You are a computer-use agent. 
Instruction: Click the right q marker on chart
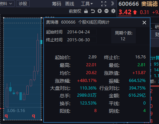(x=33, y=116)
